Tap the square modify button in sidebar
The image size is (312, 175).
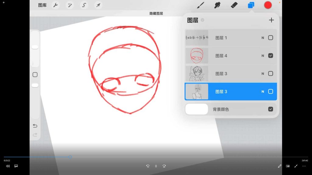[x=35, y=75]
